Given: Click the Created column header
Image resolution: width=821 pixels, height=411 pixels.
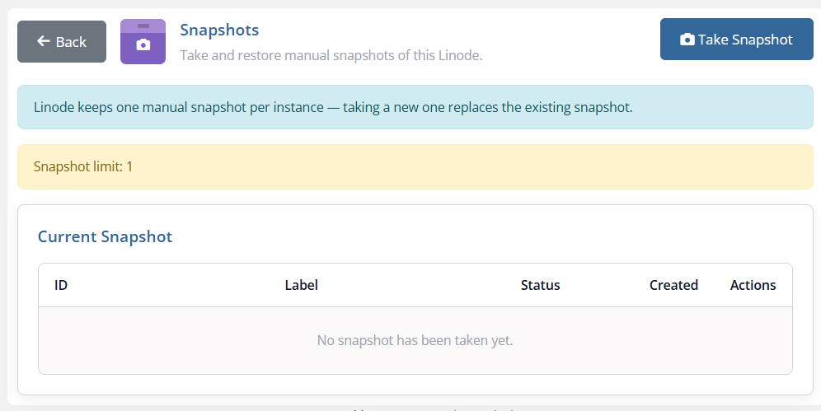Looking at the screenshot, I should coord(673,285).
